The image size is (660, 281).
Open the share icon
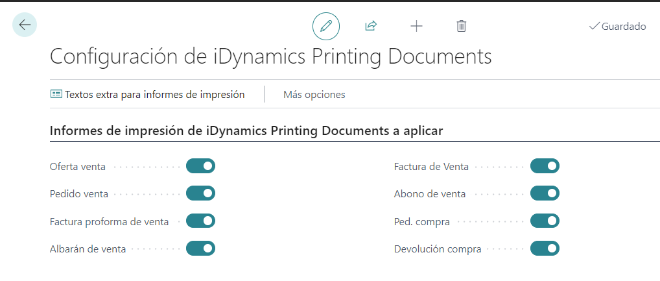click(x=370, y=26)
